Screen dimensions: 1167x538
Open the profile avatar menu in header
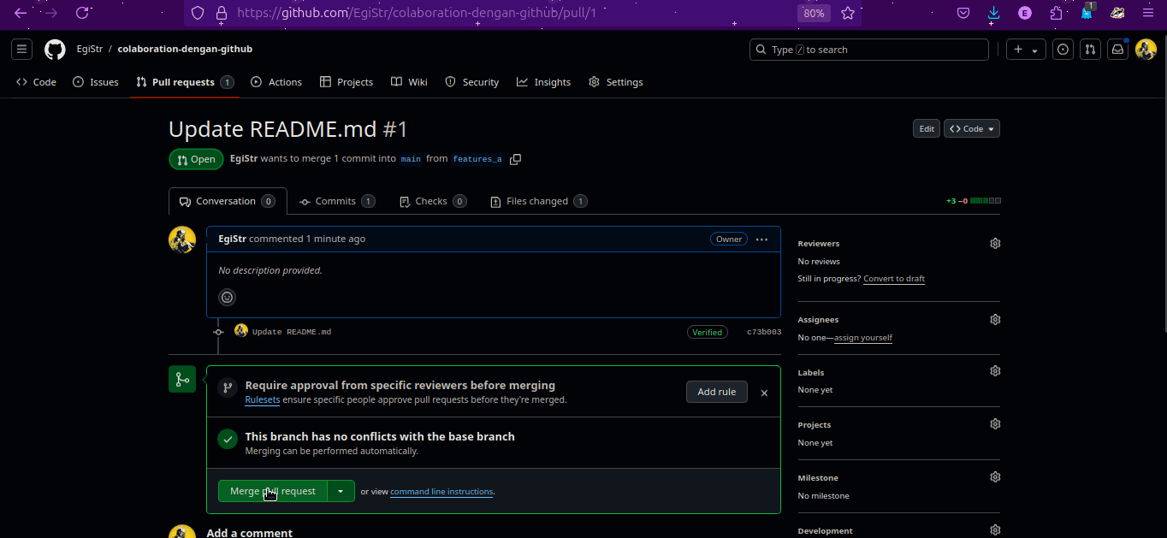point(1146,50)
